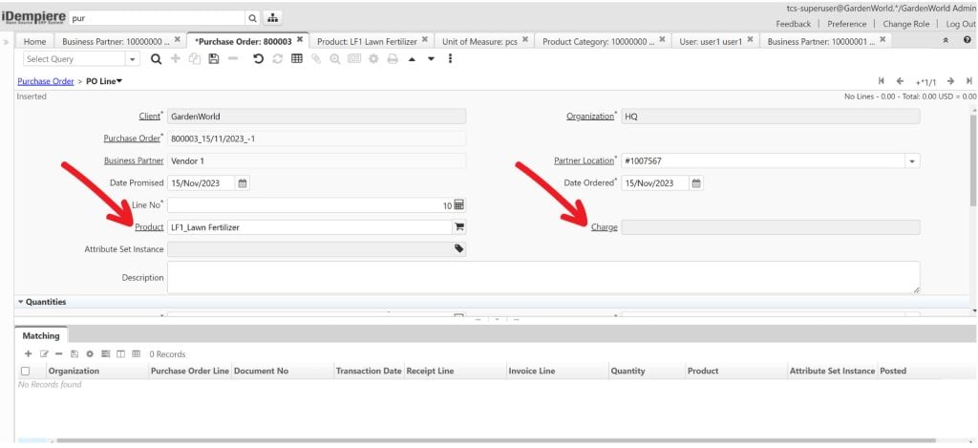Close the User: user1 user1 tab
This screenshot has height=448, width=978.
coord(751,40)
